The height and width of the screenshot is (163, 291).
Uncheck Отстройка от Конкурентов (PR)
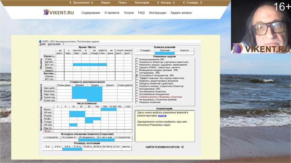coord(137,76)
